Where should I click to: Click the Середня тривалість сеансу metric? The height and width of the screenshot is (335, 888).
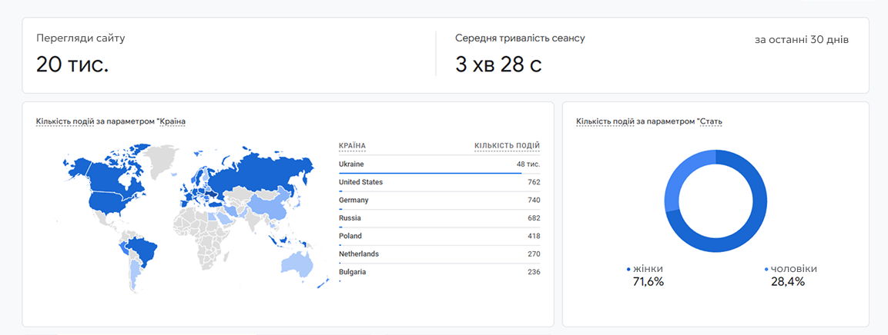pyautogui.click(x=520, y=38)
